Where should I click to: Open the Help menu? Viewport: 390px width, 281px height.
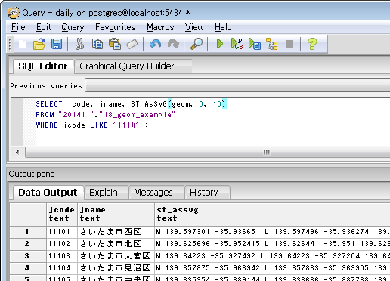tap(223, 27)
